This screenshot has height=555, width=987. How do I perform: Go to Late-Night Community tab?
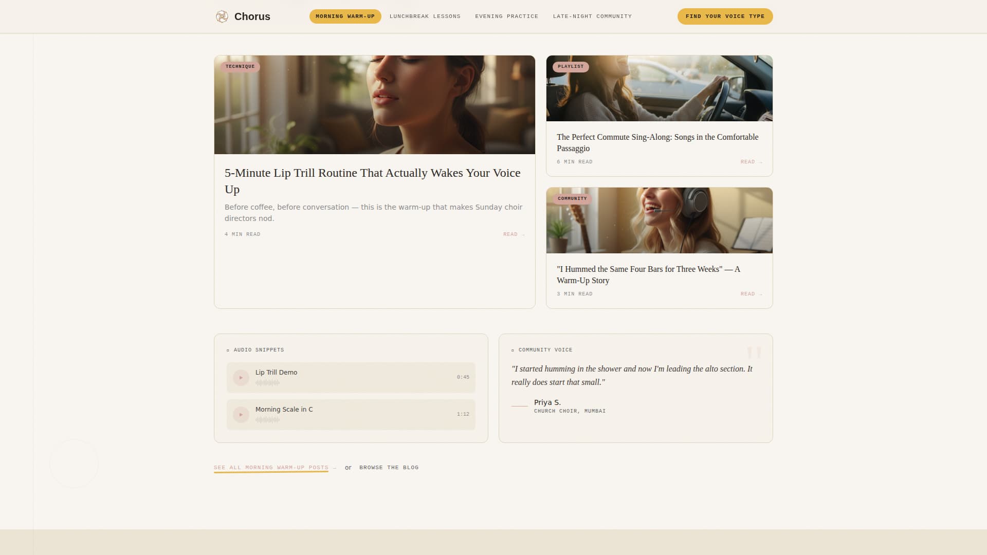click(592, 16)
